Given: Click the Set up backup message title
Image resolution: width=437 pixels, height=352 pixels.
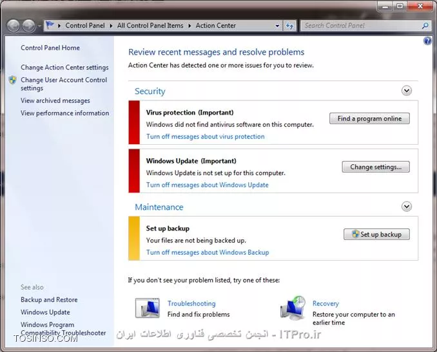Looking at the screenshot, I should [168, 228].
